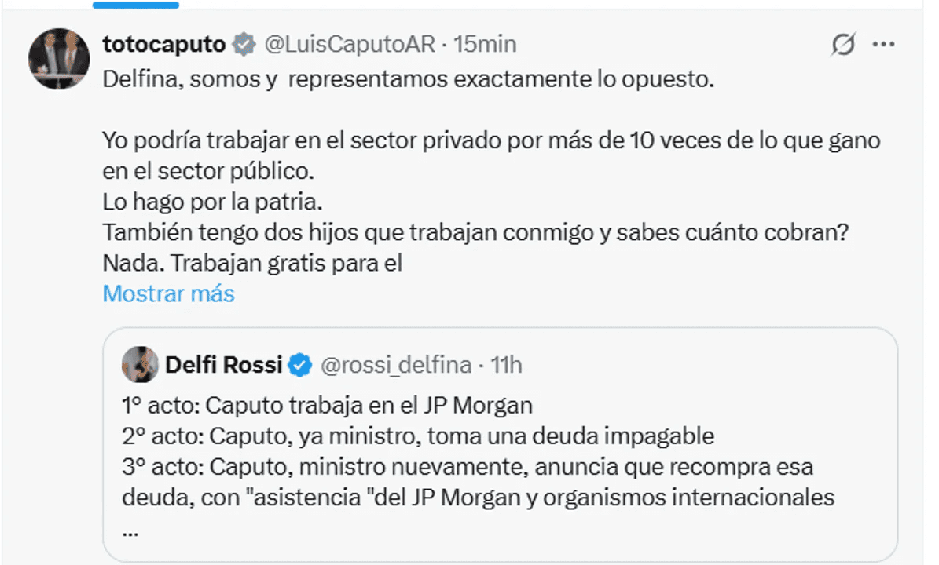Image resolution: width=939 pixels, height=565 pixels.
Task: Expand the post with Mostrar más
Action: [x=168, y=293]
